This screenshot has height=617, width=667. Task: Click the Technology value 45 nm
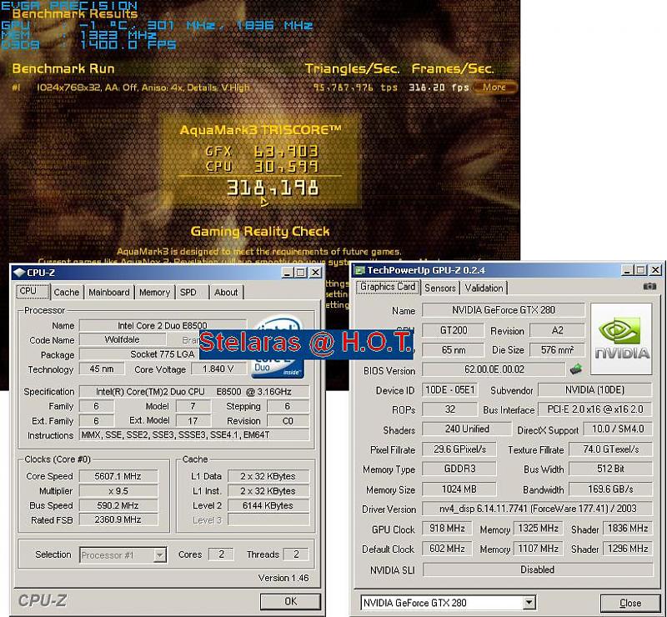pos(102,369)
